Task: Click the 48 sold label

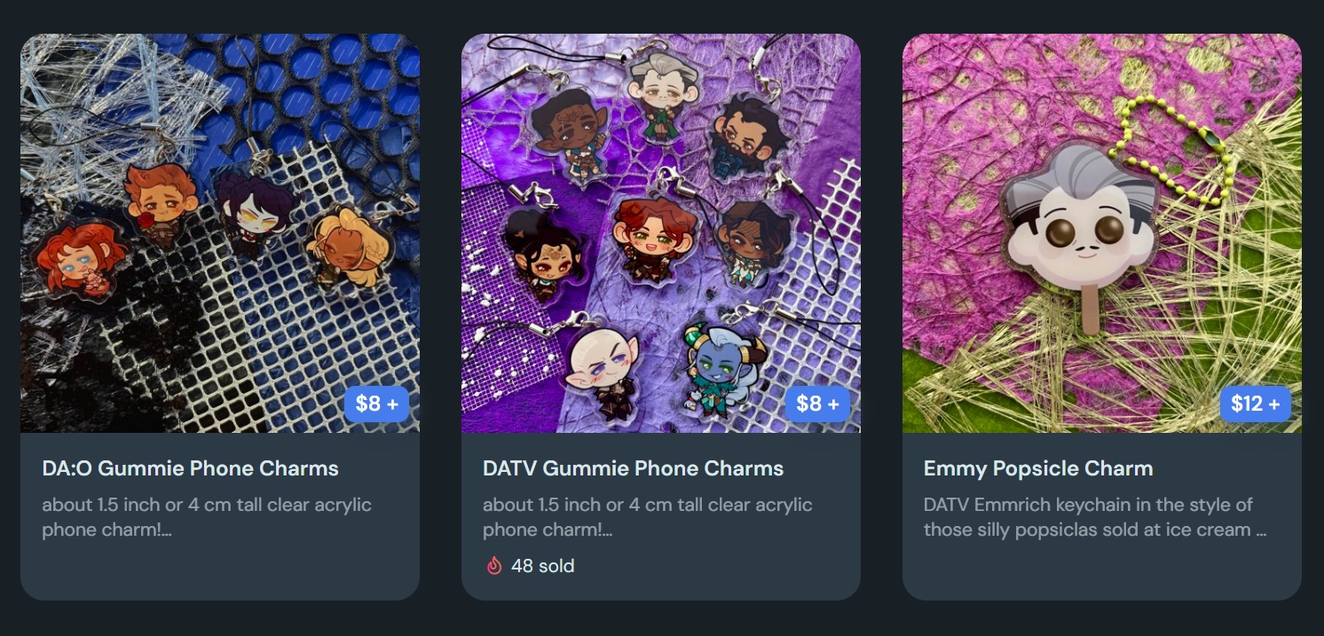Action: point(542,565)
